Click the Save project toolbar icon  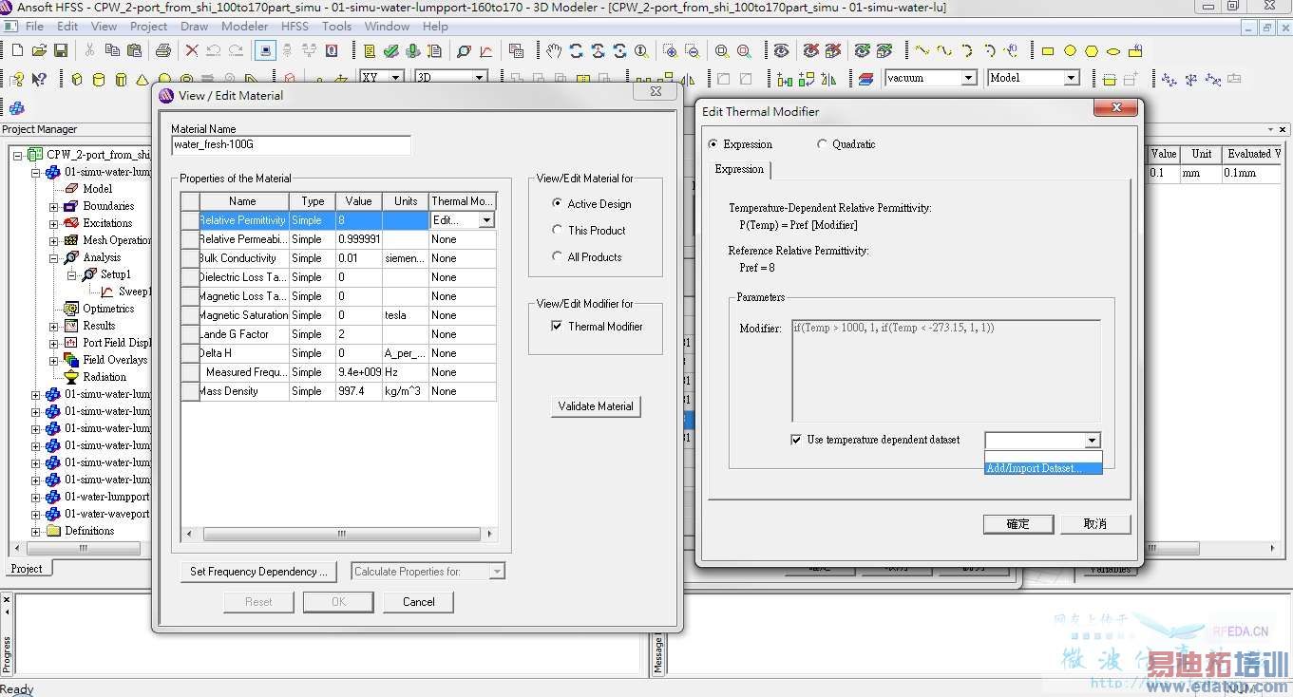(62, 50)
